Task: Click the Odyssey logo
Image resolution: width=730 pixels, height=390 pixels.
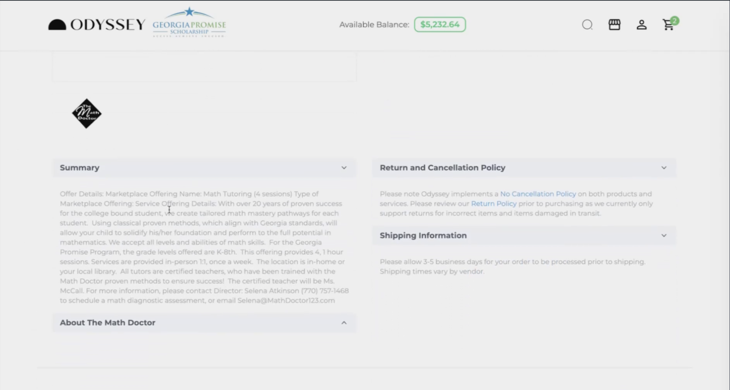Action: coord(97,25)
